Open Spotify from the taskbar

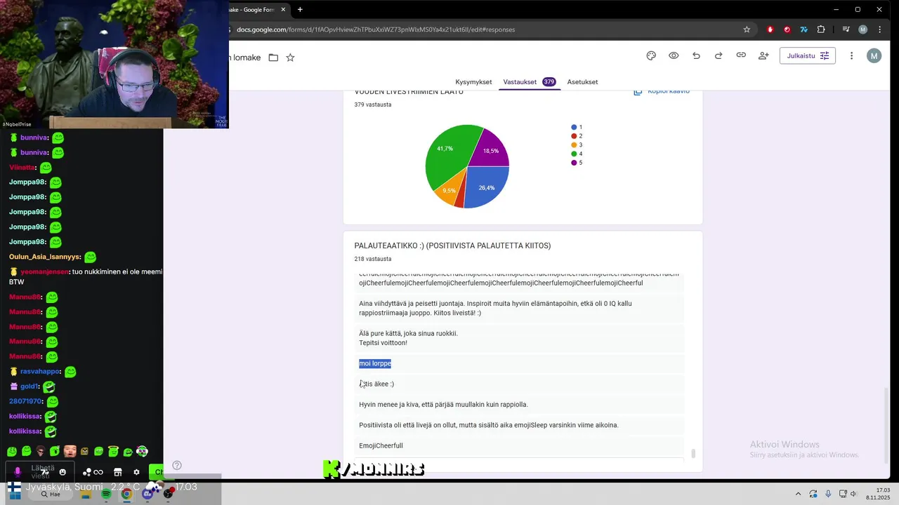pyautogui.click(x=106, y=494)
